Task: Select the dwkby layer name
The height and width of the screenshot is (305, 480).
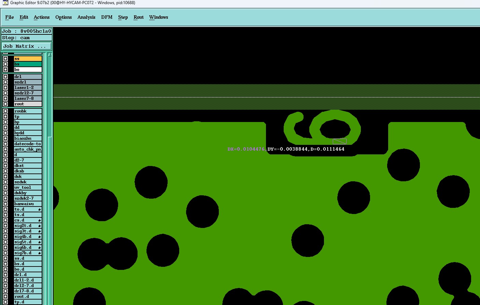Action: [28, 193]
